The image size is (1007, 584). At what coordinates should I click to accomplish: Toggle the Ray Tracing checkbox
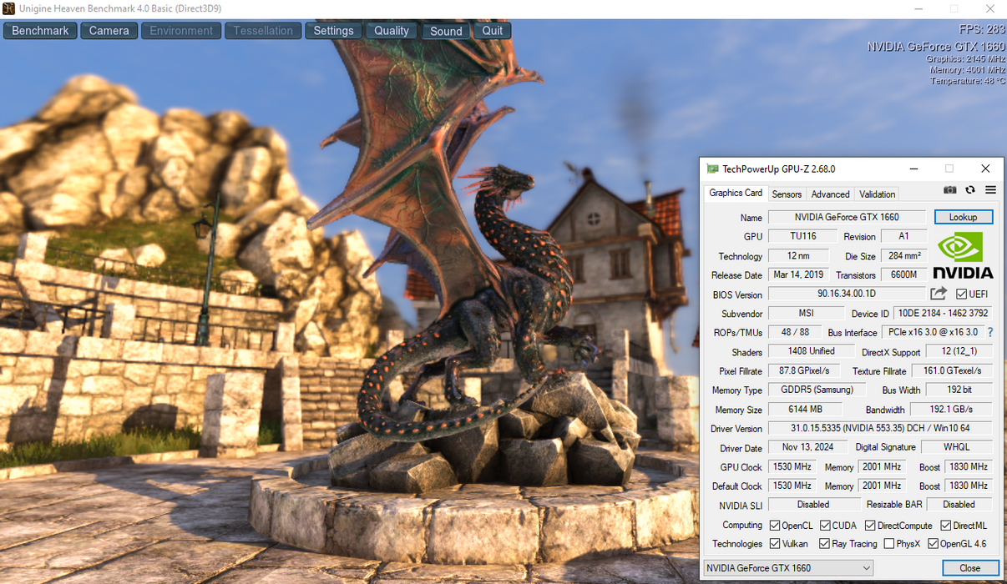click(x=824, y=544)
